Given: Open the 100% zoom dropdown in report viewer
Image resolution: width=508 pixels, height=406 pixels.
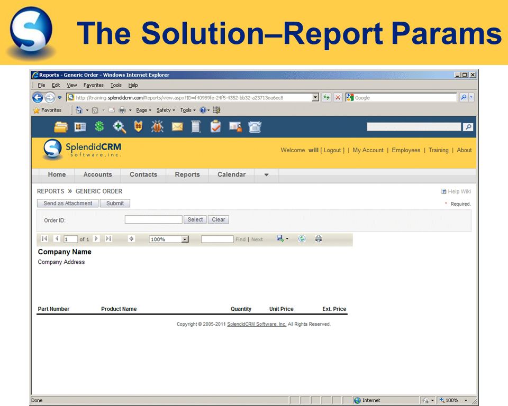Looking at the screenshot, I should [x=185, y=239].
